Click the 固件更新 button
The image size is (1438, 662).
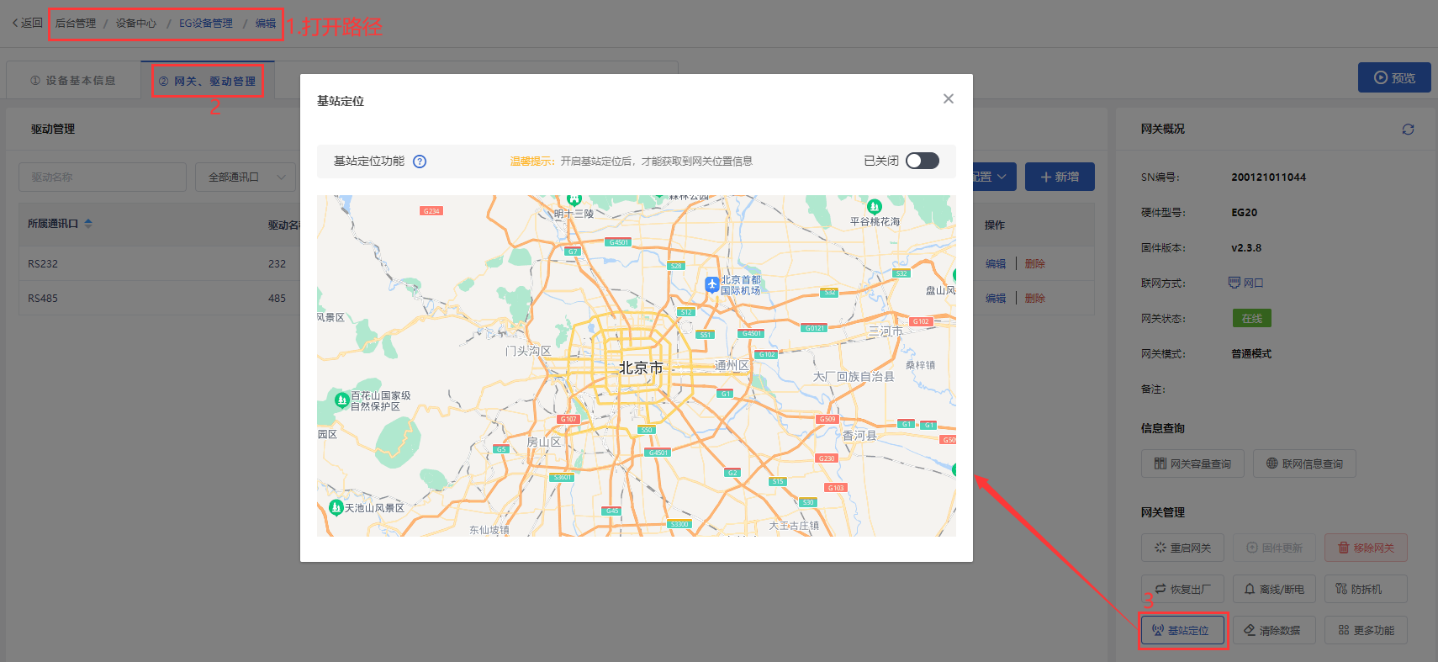1274,548
